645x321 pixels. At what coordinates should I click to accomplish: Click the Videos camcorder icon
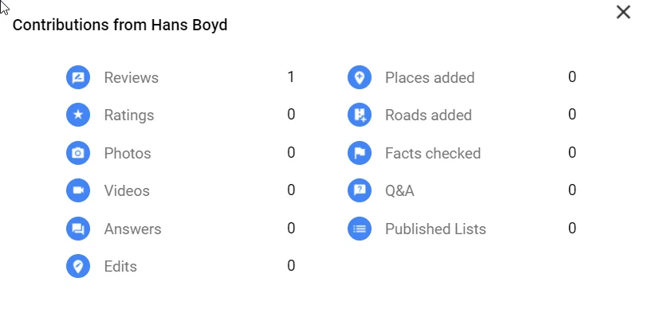tap(78, 190)
